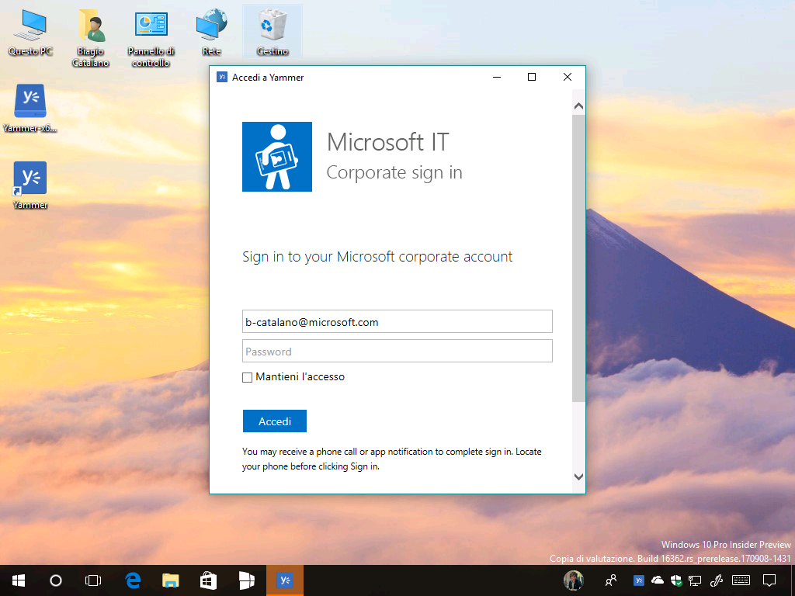Screen dimensions: 795x596
Task: Open the OneDrive cloud tray icon
Action: [658, 580]
